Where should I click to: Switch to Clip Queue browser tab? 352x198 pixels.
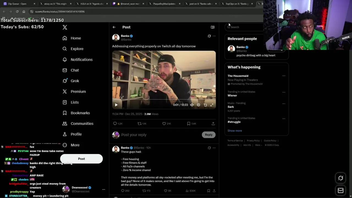[19, 4]
